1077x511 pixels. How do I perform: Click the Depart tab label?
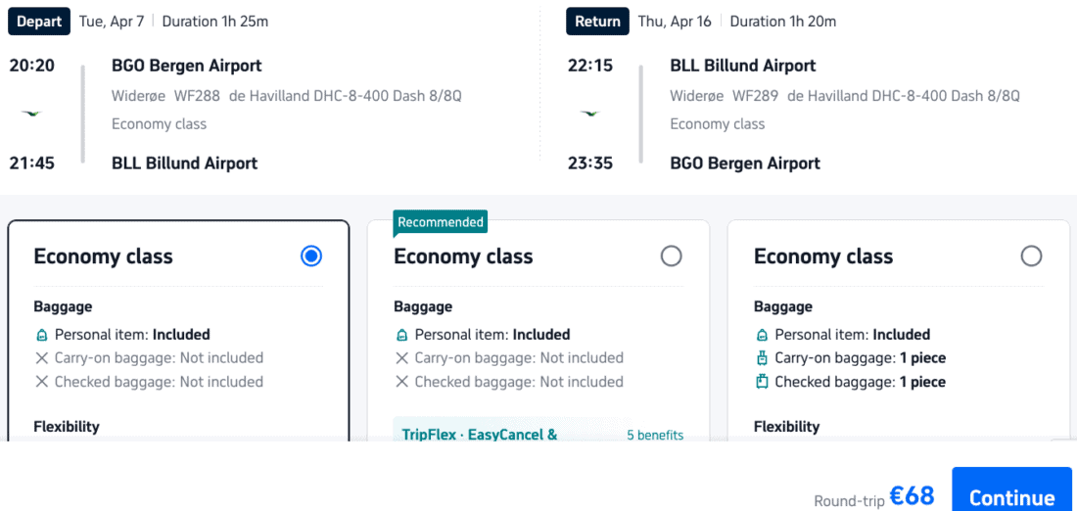[x=39, y=22]
